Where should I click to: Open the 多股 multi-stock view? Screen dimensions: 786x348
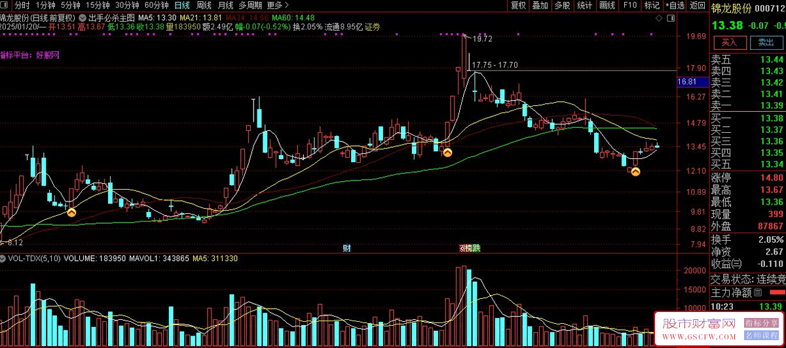click(562, 5)
